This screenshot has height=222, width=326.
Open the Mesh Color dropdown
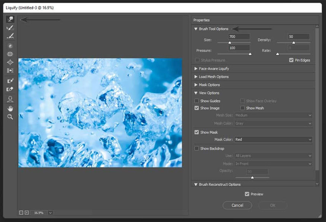tap(273, 123)
